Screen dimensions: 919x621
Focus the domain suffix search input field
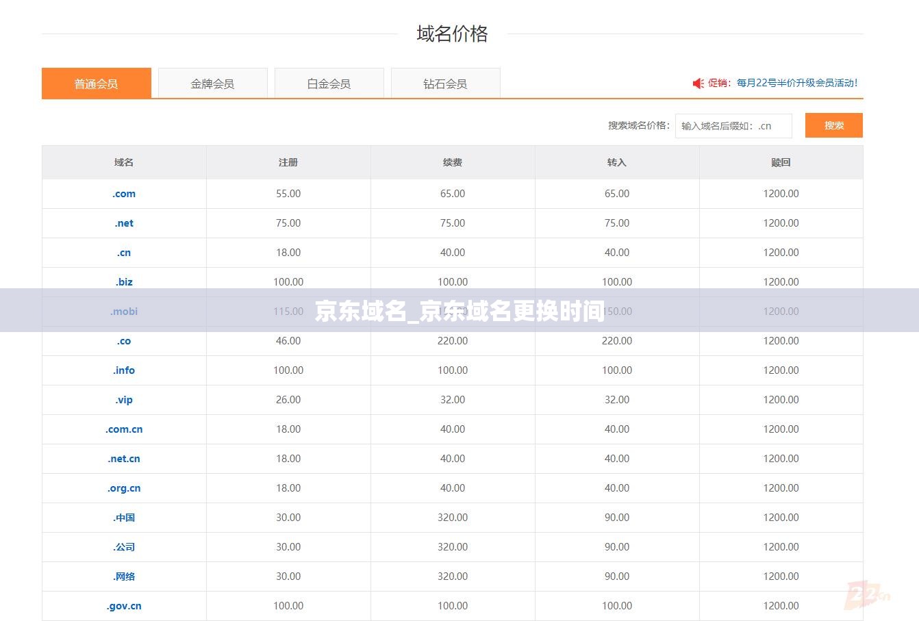(x=733, y=126)
